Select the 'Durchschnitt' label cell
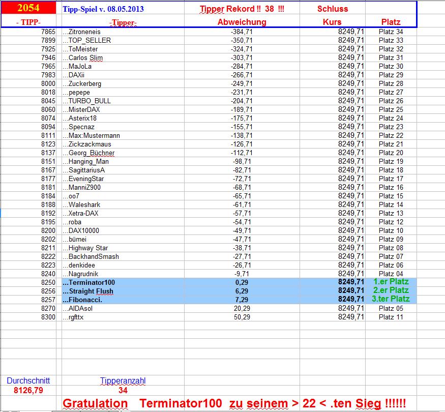 tap(28, 381)
